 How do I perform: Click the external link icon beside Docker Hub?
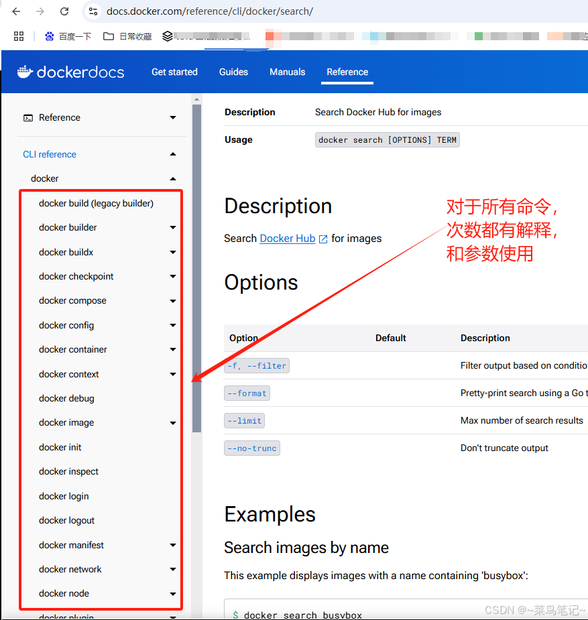[323, 239]
